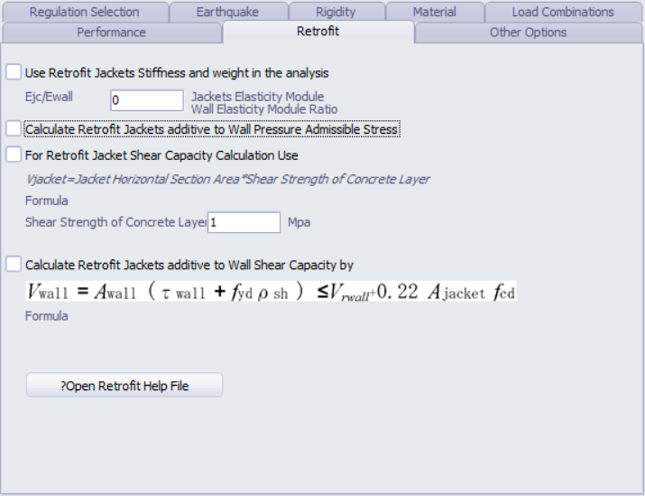The image size is (645, 496).
Task: Focus the Shear Strength of Concrete Layer field
Action: [x=244, y=222]
